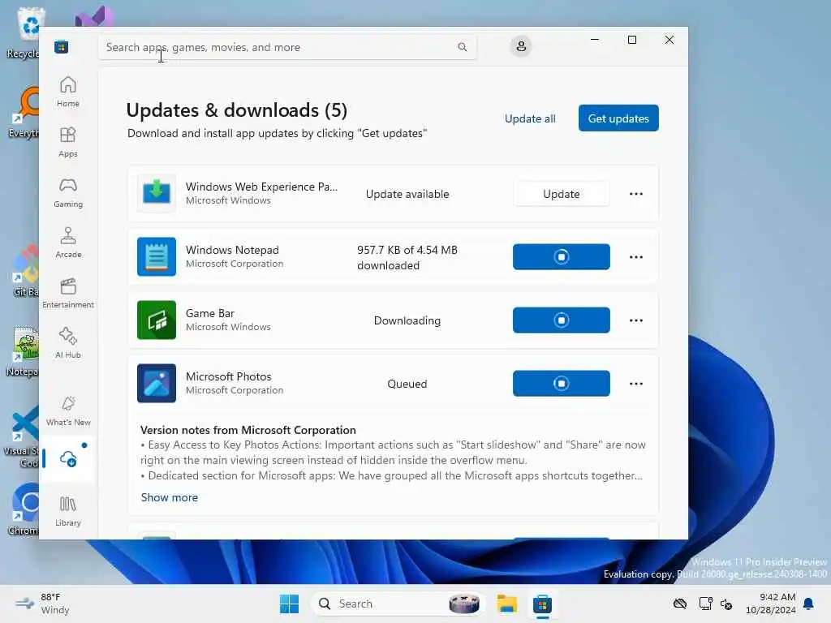
Task: Click the Get updates button
Action: click(618, 118)
